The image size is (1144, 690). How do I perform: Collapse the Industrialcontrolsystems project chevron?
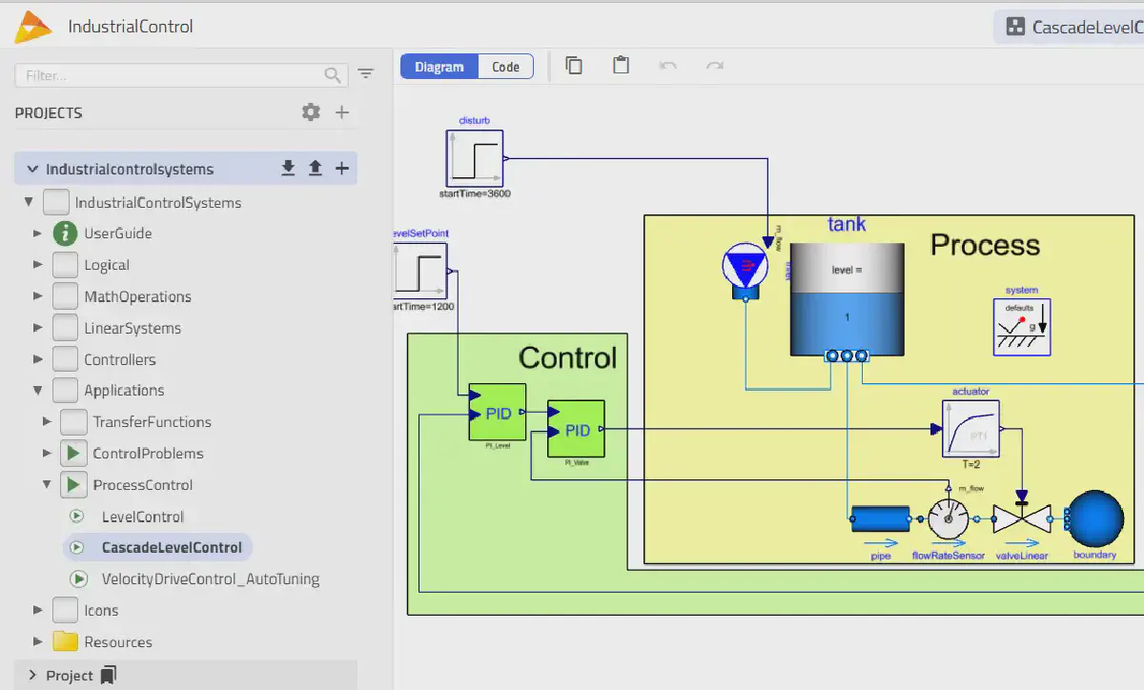[33, 169]
